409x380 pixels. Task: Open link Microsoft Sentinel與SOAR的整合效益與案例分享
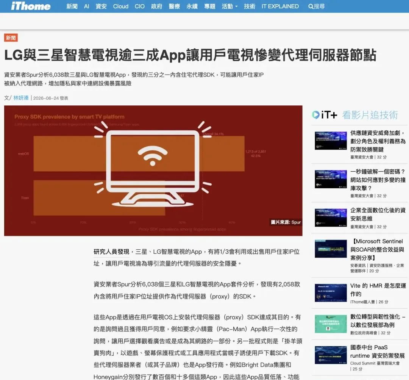point(378,250)
